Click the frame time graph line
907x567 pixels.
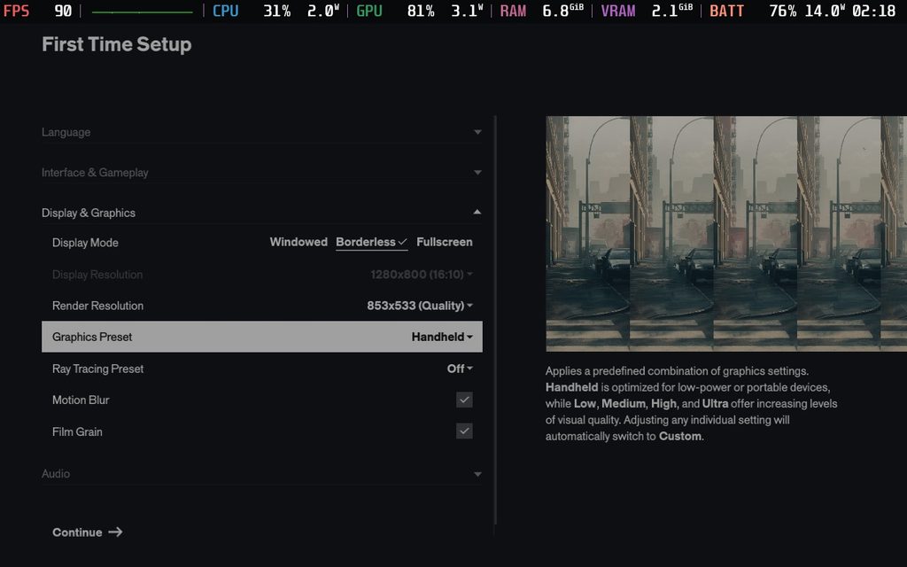click(x=143, y=12)
